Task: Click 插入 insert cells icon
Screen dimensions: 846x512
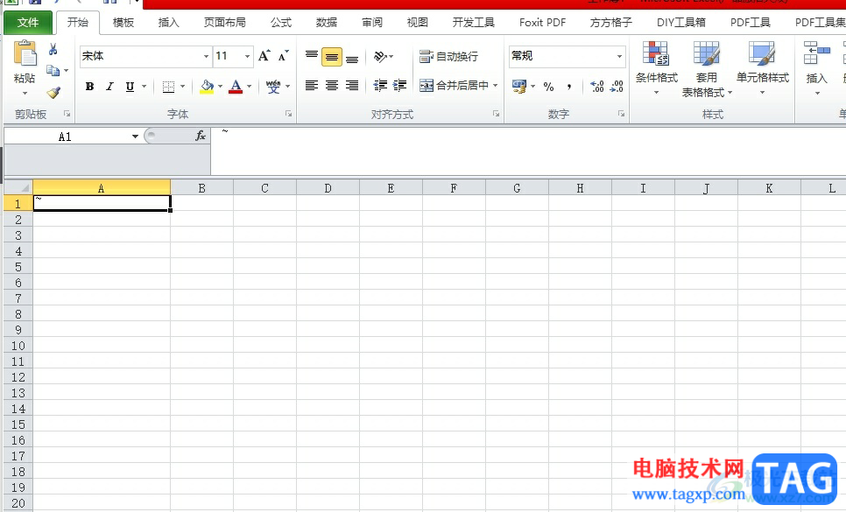Action: (x=816, y=53)
